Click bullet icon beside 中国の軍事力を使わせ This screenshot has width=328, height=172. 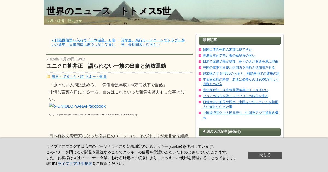[200, 68]
